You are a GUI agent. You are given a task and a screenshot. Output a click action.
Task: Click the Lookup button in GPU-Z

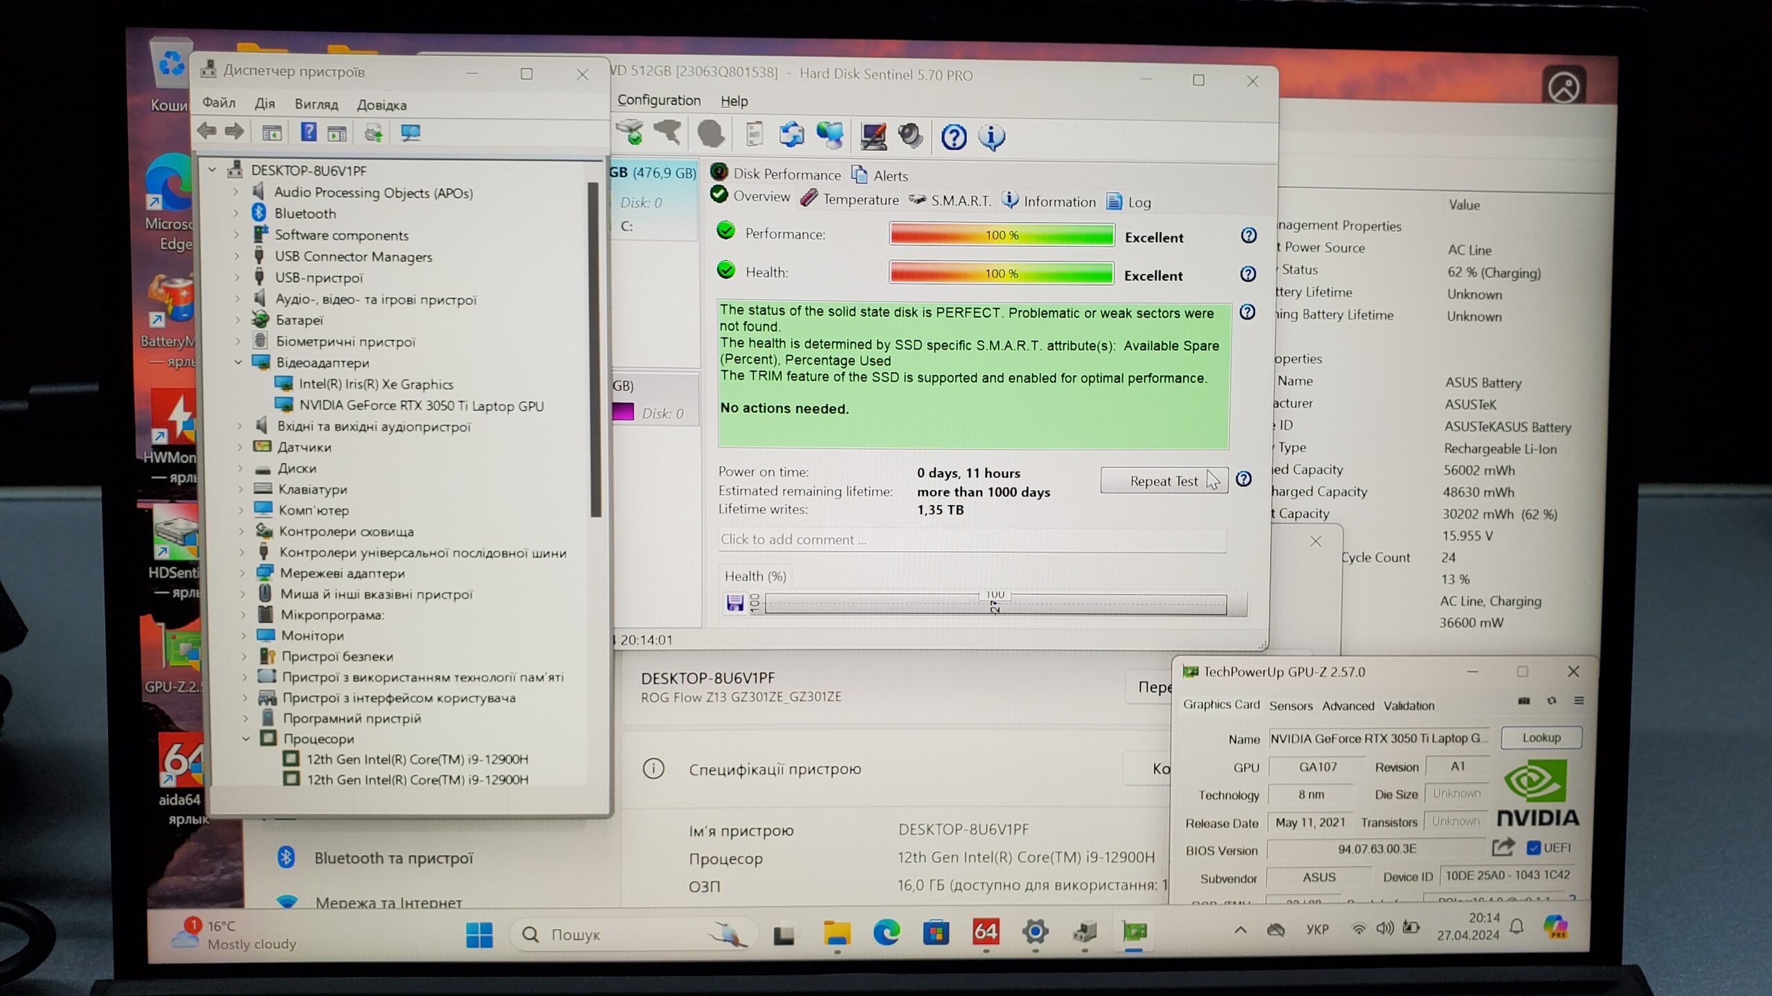pyautogui.click(x=1541, y=738)
